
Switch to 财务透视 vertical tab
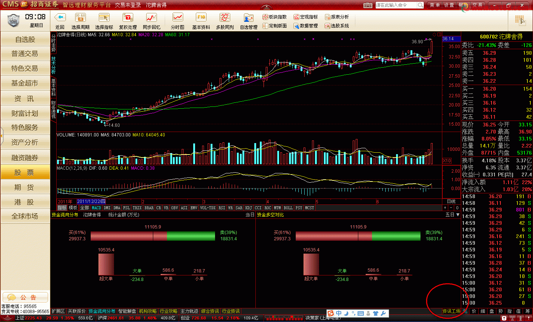coord(53,109)
